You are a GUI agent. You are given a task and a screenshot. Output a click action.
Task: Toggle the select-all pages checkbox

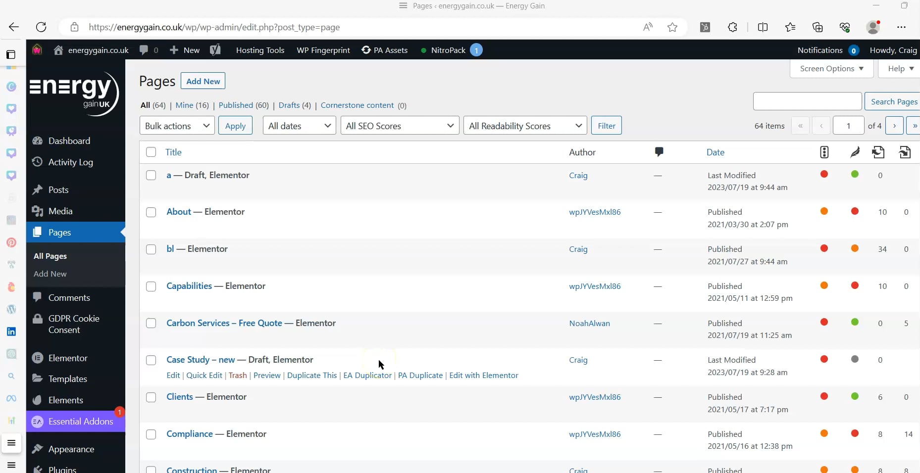point(151,152)
